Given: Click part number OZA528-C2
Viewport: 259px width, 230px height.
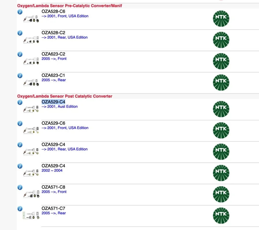Looking at the screenshot, I should pyautogui.click(x=53, y=33).
